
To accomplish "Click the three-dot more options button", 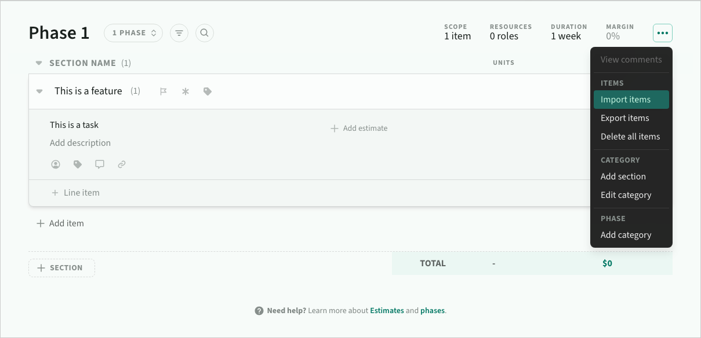I will pos(662,33).
